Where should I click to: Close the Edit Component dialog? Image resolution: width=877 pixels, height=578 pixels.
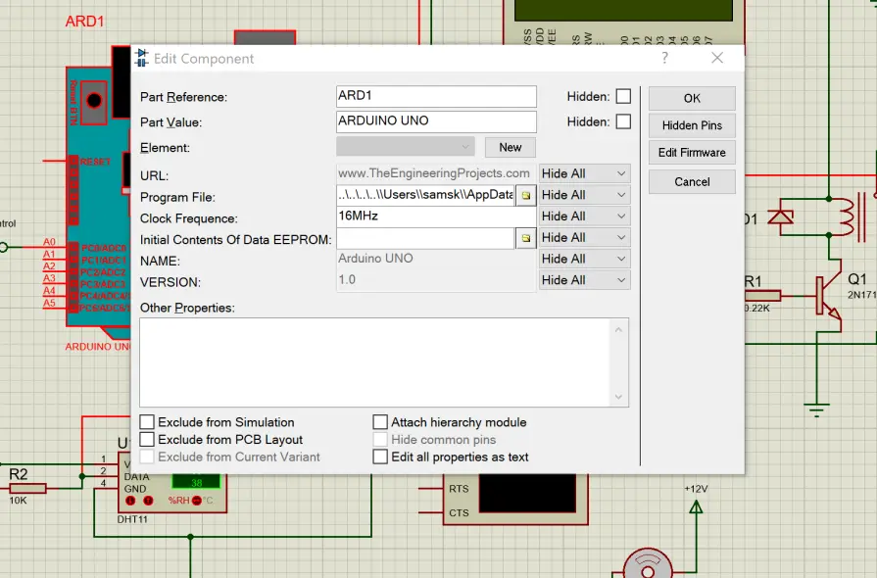pyautogui.click(x=717, y=58)
